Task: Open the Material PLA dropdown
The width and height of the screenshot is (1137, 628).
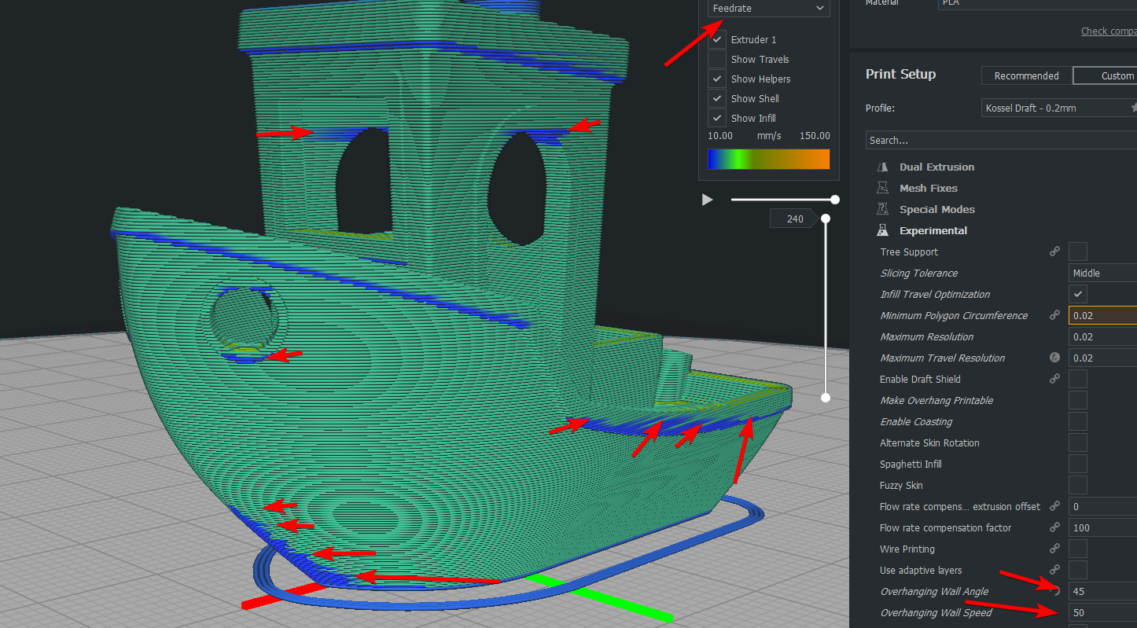Action: point(1038,4)
